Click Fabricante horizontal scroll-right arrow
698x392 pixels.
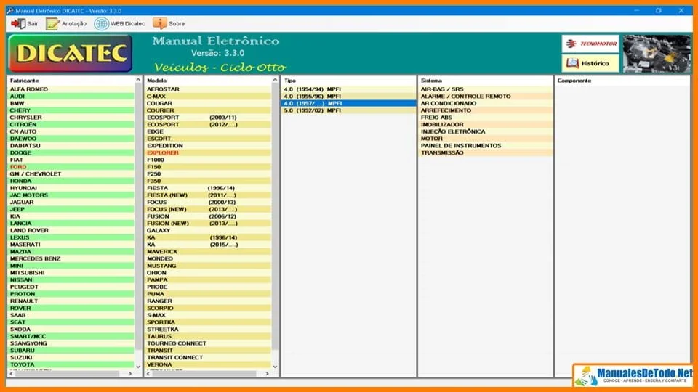pyautogui.click(x=130, y=374)
